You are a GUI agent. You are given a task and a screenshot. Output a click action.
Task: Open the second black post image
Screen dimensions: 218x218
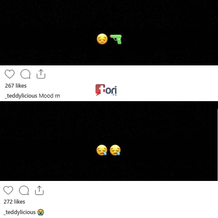click(x=109, y=141)
